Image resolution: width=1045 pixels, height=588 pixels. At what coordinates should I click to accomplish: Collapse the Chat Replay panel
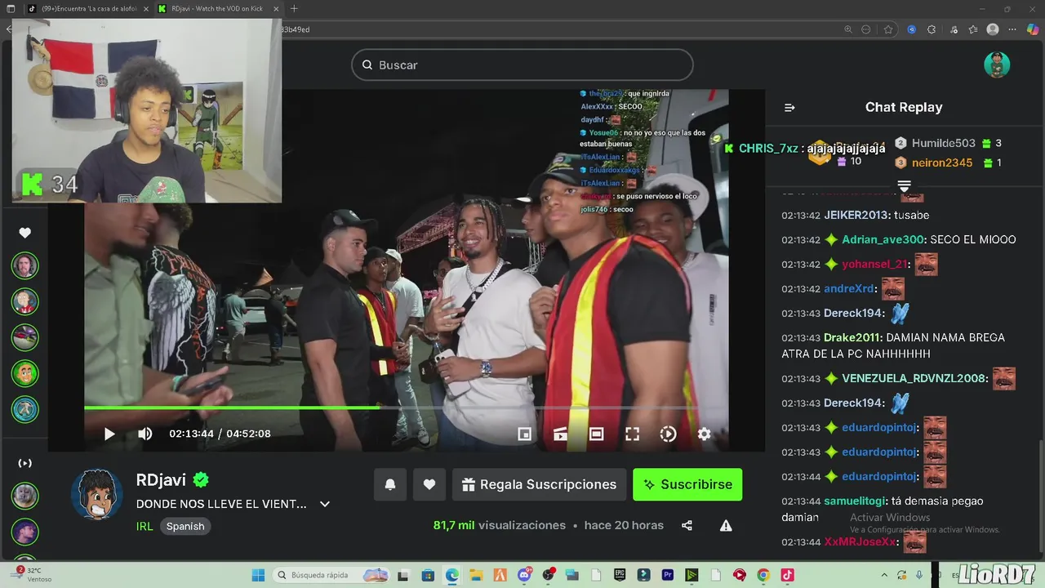789,108
